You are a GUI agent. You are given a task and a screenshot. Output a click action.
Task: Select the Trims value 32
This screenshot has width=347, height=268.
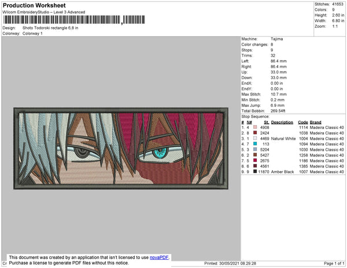pyautogui.click(x=273, y=55)
